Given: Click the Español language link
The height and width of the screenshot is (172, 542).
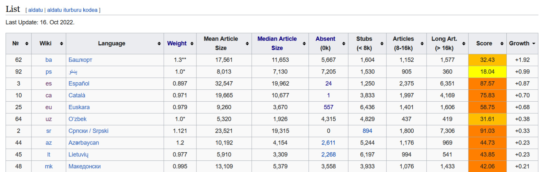Looking at the screenshot, I should tap(79, 84).
